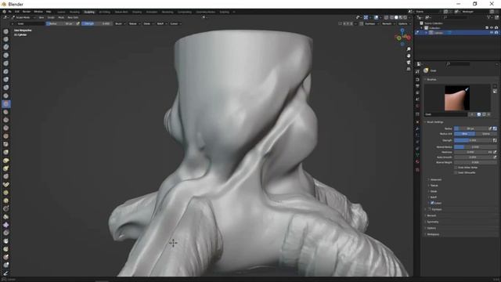Adjust the Radius slider in Brush Settings
501x282 pixels.
click(471, 128)
